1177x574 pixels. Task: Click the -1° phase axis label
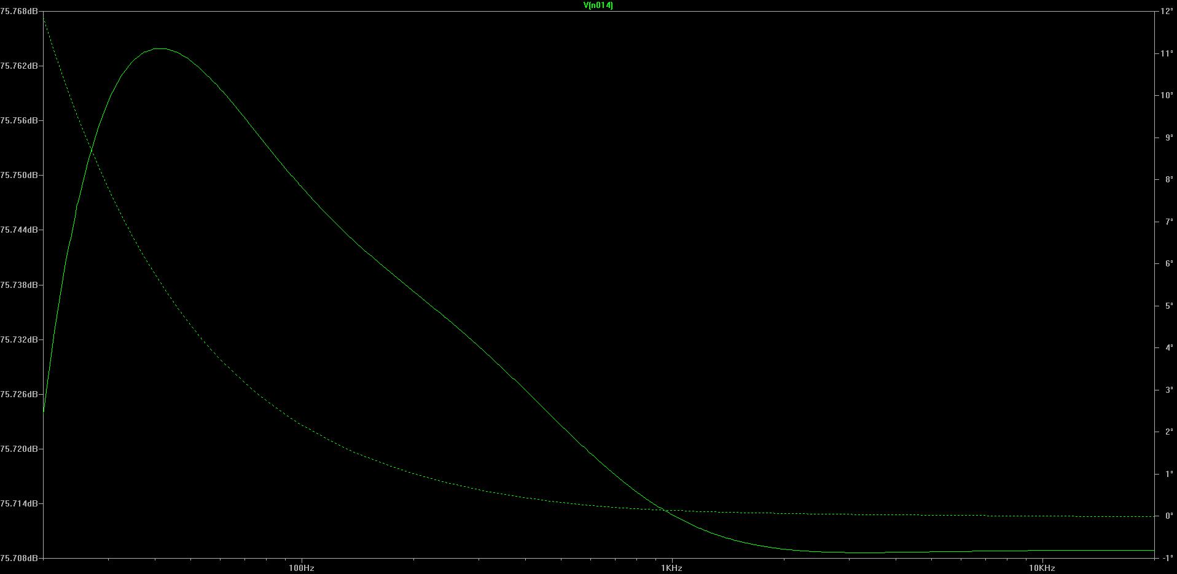[x=1167, y=558]
